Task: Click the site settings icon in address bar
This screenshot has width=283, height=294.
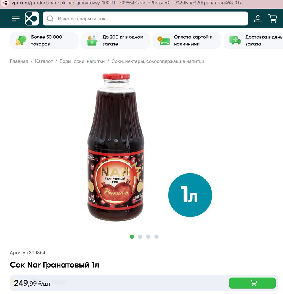Action: coord(5,3)
